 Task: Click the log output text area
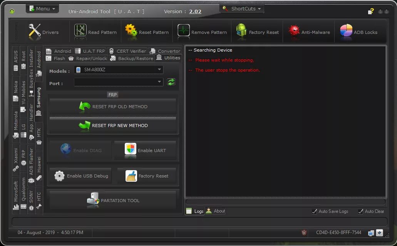point(286,122)
